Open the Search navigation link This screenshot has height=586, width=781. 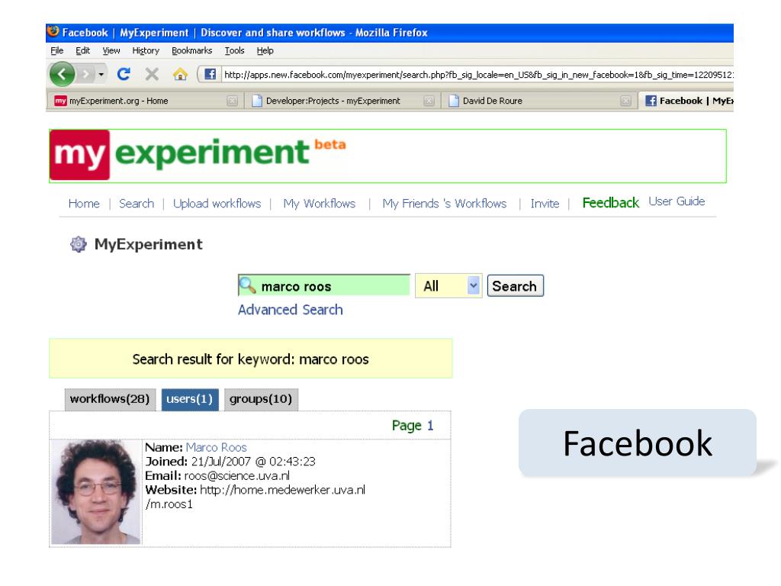point(137,203)
